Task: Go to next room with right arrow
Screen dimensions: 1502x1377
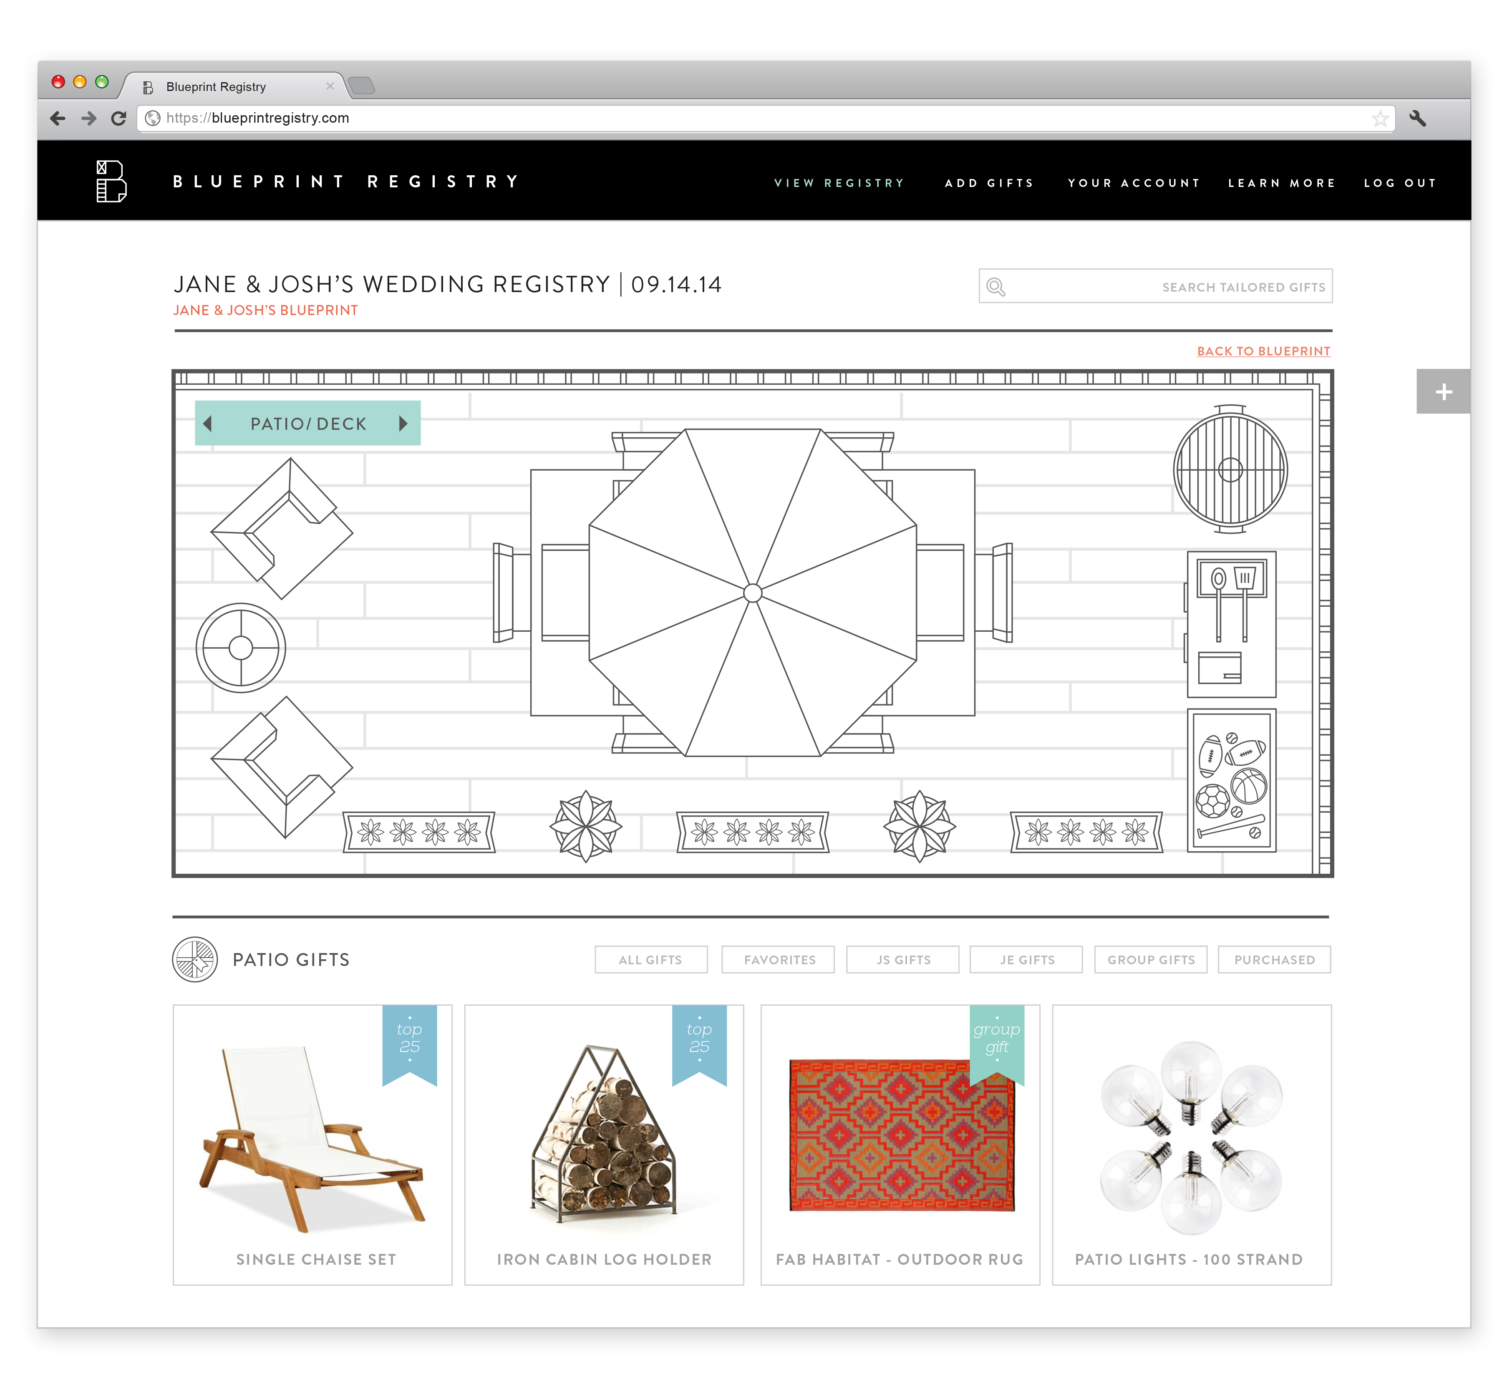Action: [404, 424]
